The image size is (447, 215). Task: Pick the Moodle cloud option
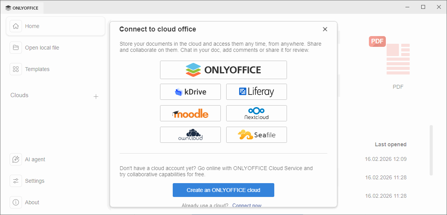pyautogui.click(x=190, y=113)
